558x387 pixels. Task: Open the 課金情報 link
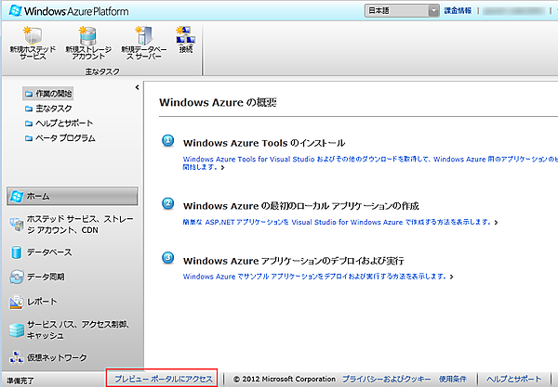click(458, 10)
